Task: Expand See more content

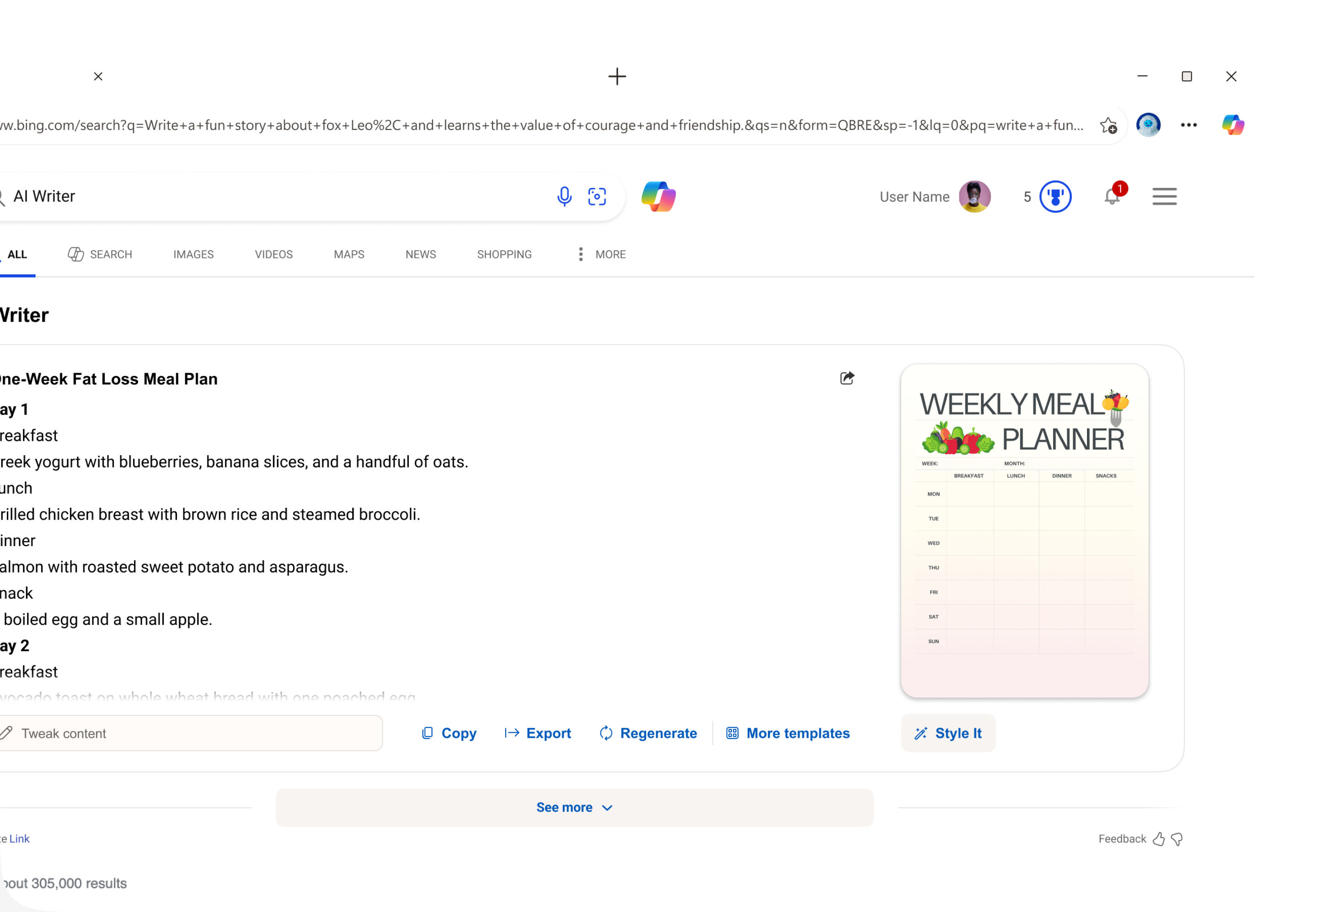Action: 574,807
